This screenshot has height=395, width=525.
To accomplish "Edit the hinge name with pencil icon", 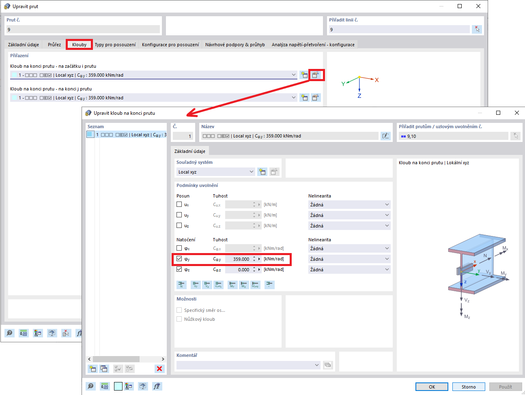I will pyautogui.click(x=385, y=136).
